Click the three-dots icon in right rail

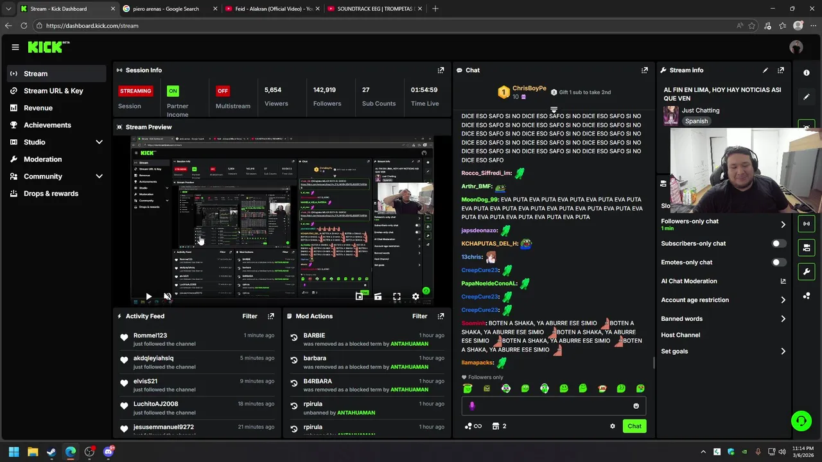click(x=807, y=296)
